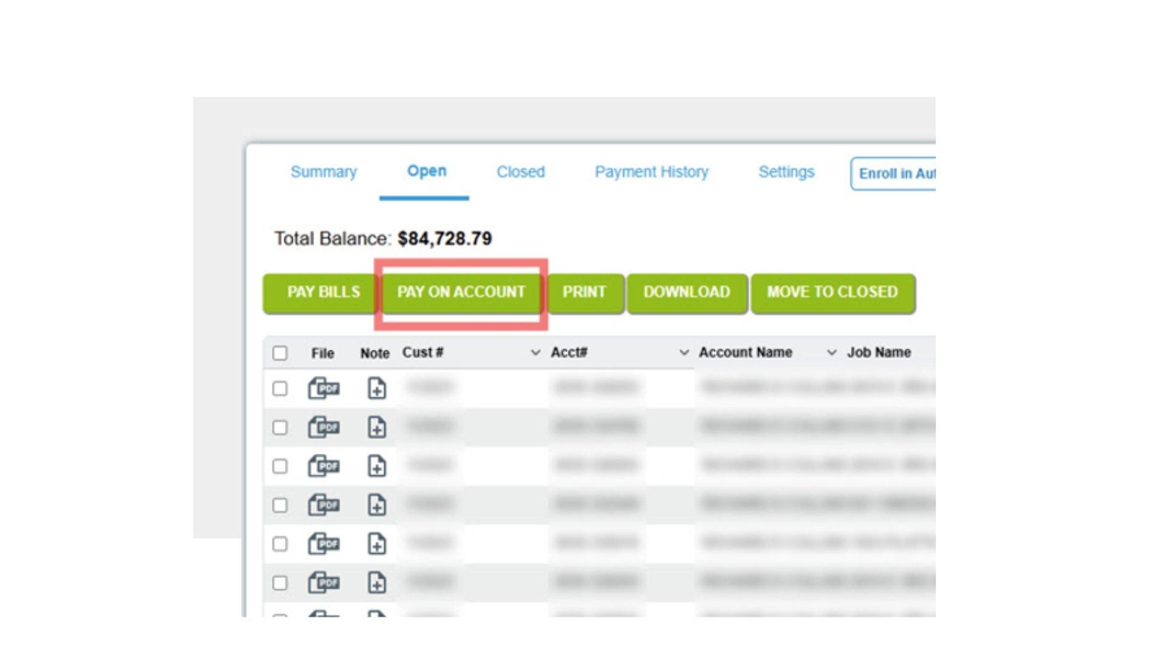Tick the select-all checkbox in table header
The width and height of the screenshot is (1164, 655).
[x=279, y=353]
